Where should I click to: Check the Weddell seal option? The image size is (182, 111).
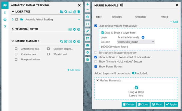pyautogui.click(x=48, y=54)
